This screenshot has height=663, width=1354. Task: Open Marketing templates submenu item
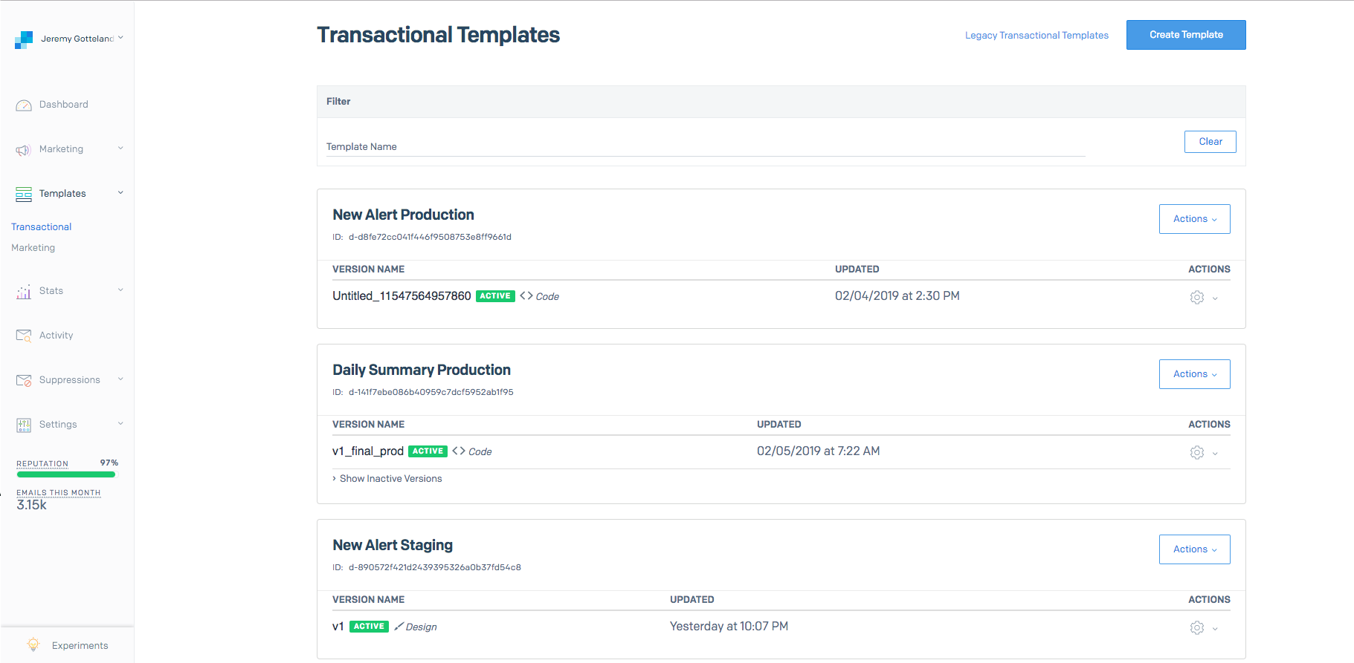coord(33,248)
